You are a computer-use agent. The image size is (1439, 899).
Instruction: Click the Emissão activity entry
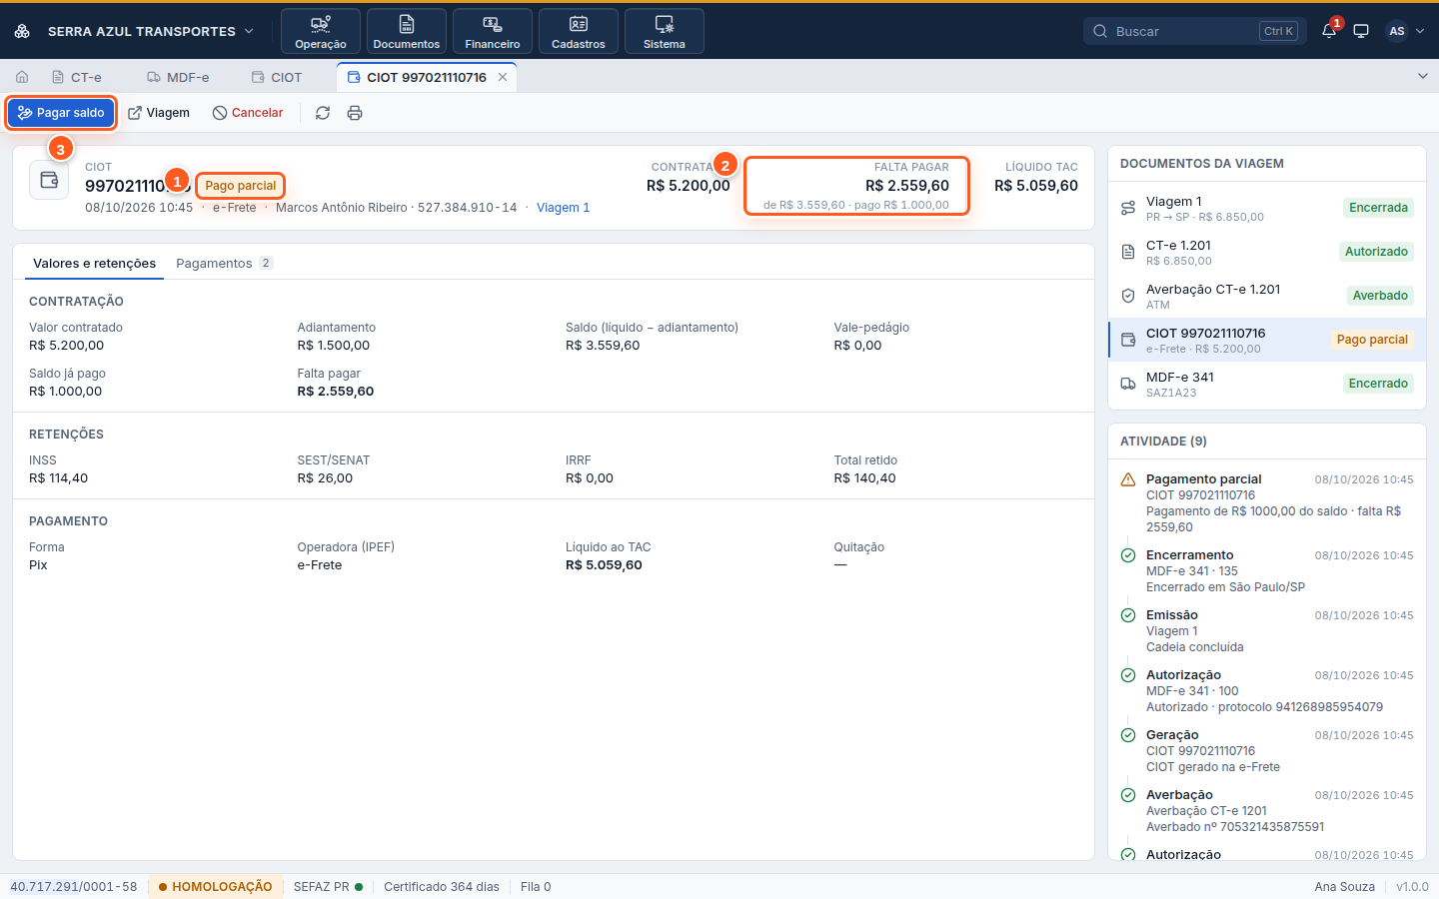pos(1267,630)
